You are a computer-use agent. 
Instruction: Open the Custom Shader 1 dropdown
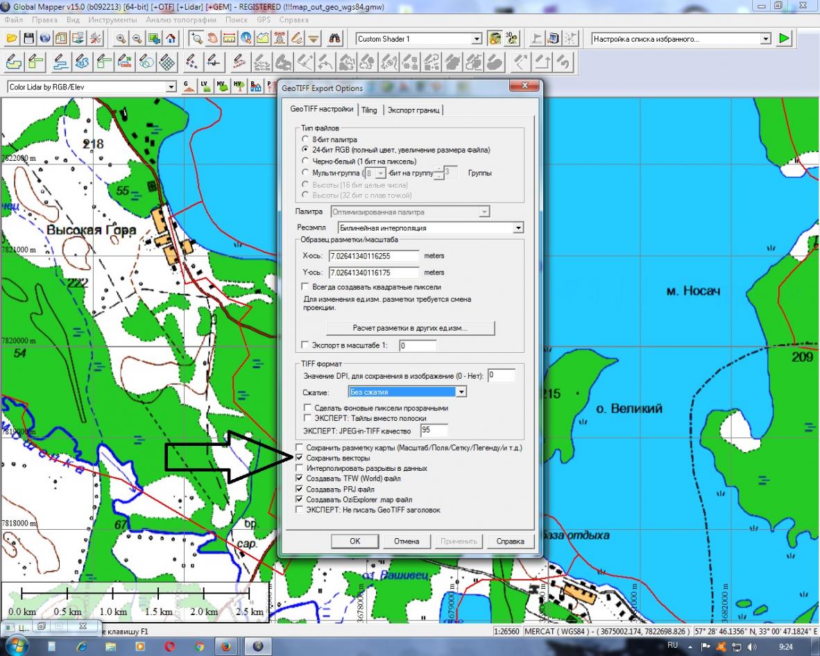[x=476, y=39]
